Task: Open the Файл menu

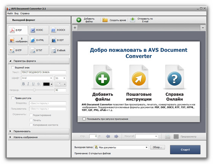Action: pos(10,13)
